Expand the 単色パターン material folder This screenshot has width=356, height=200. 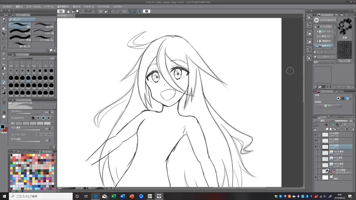click(317, 36)
